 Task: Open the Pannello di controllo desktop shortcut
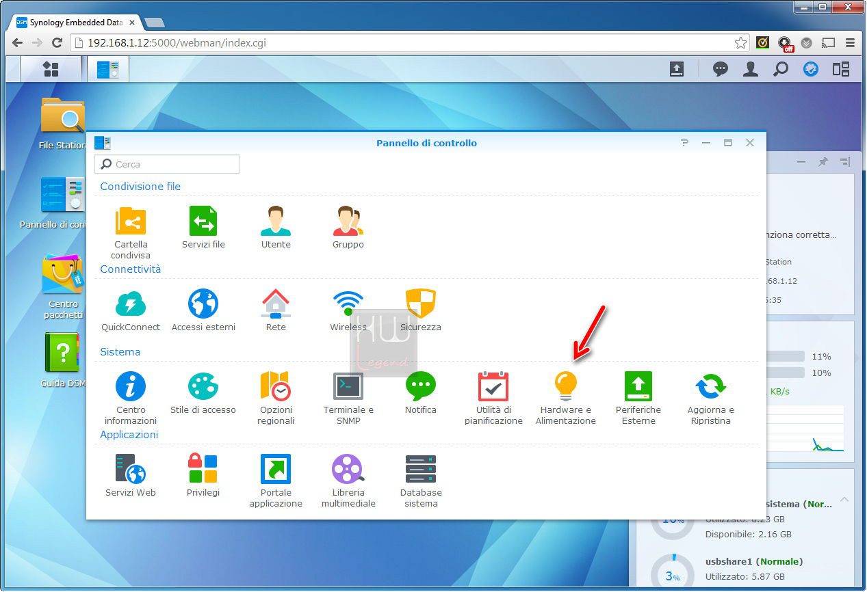click(53, 203)
